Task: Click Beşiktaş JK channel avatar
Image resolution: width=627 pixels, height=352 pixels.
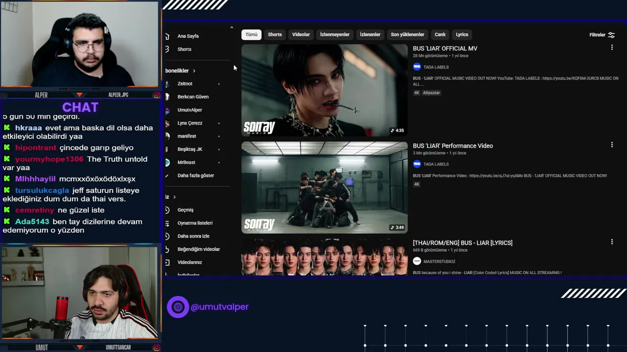Action: [167, 149]
